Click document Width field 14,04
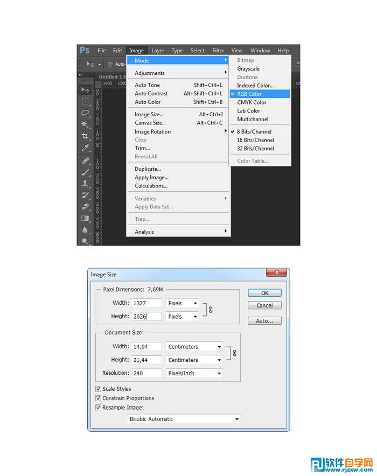The width and height of the screenshot is (377, 476). 146,347
